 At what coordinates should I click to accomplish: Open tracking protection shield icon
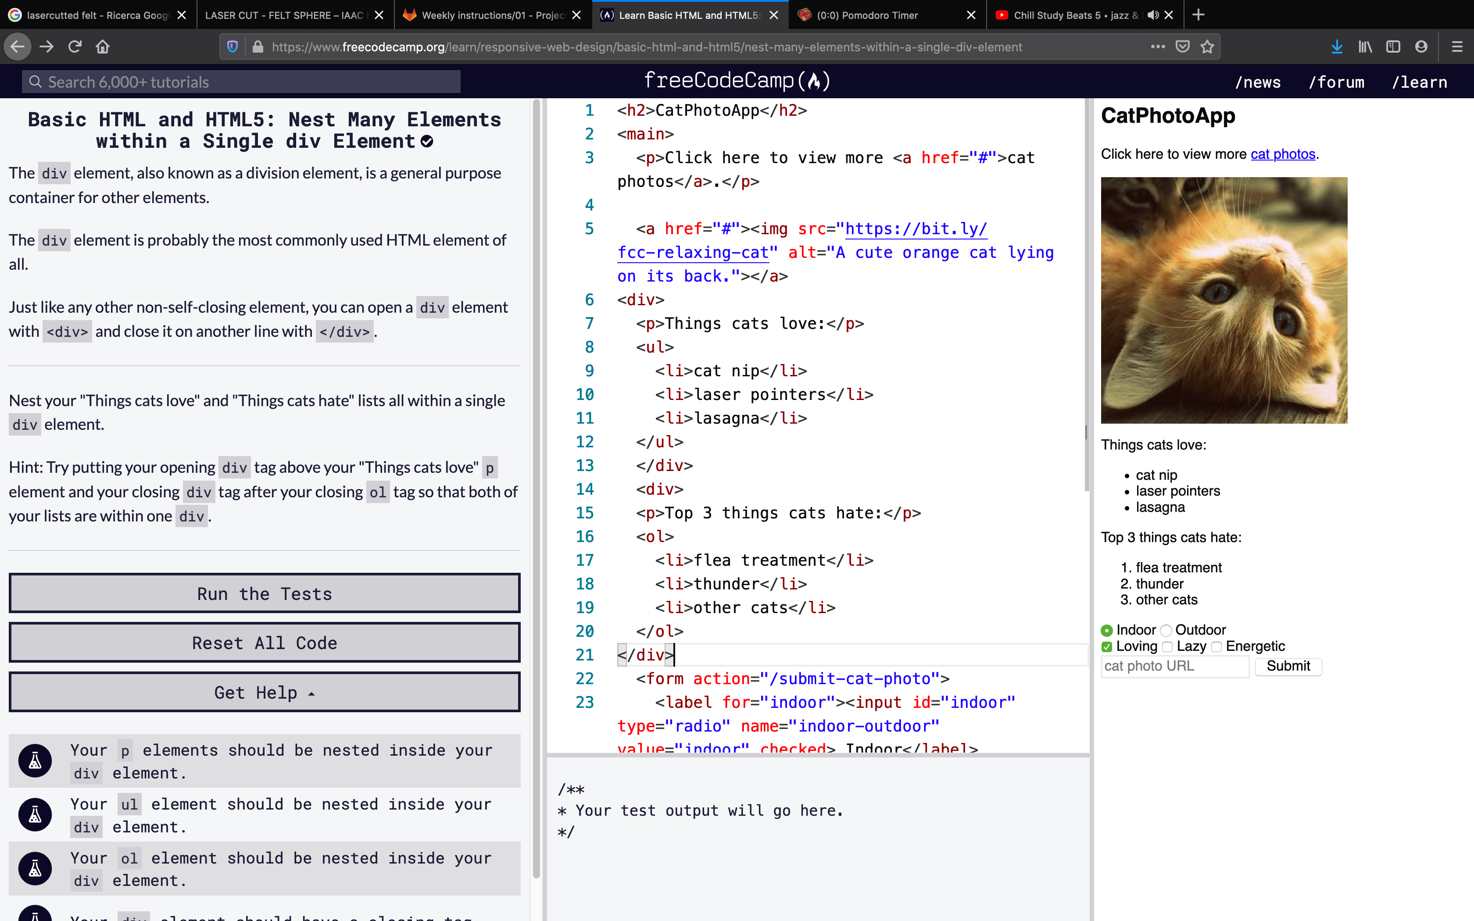pos(232,47)
